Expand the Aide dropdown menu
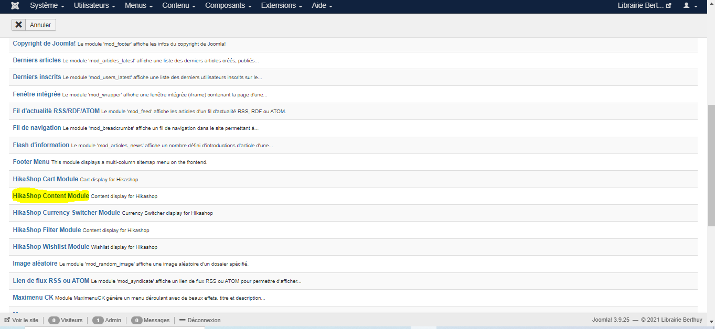Image resolution: width=715 pixels, height=329 pixels. point(322,6)
